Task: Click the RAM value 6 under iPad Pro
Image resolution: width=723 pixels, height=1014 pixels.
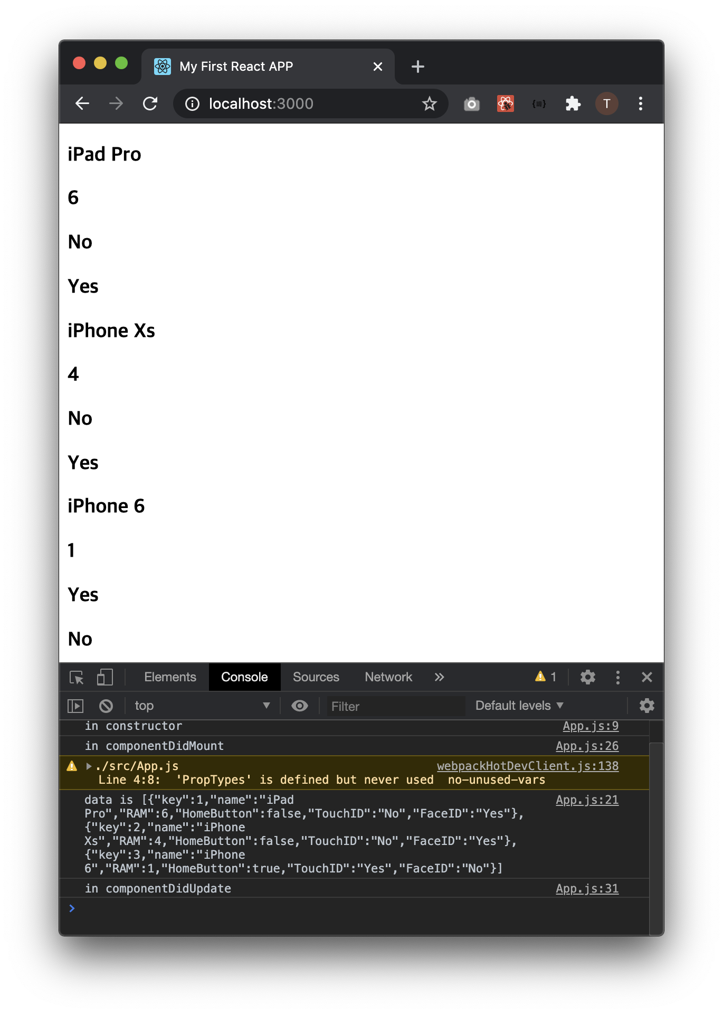Action: tap(73, 198)
